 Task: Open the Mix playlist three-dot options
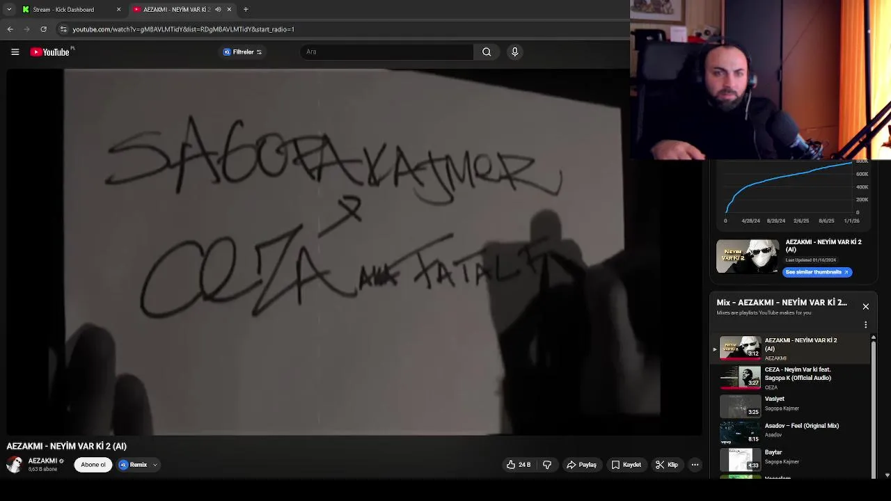(x=866, y=325)
